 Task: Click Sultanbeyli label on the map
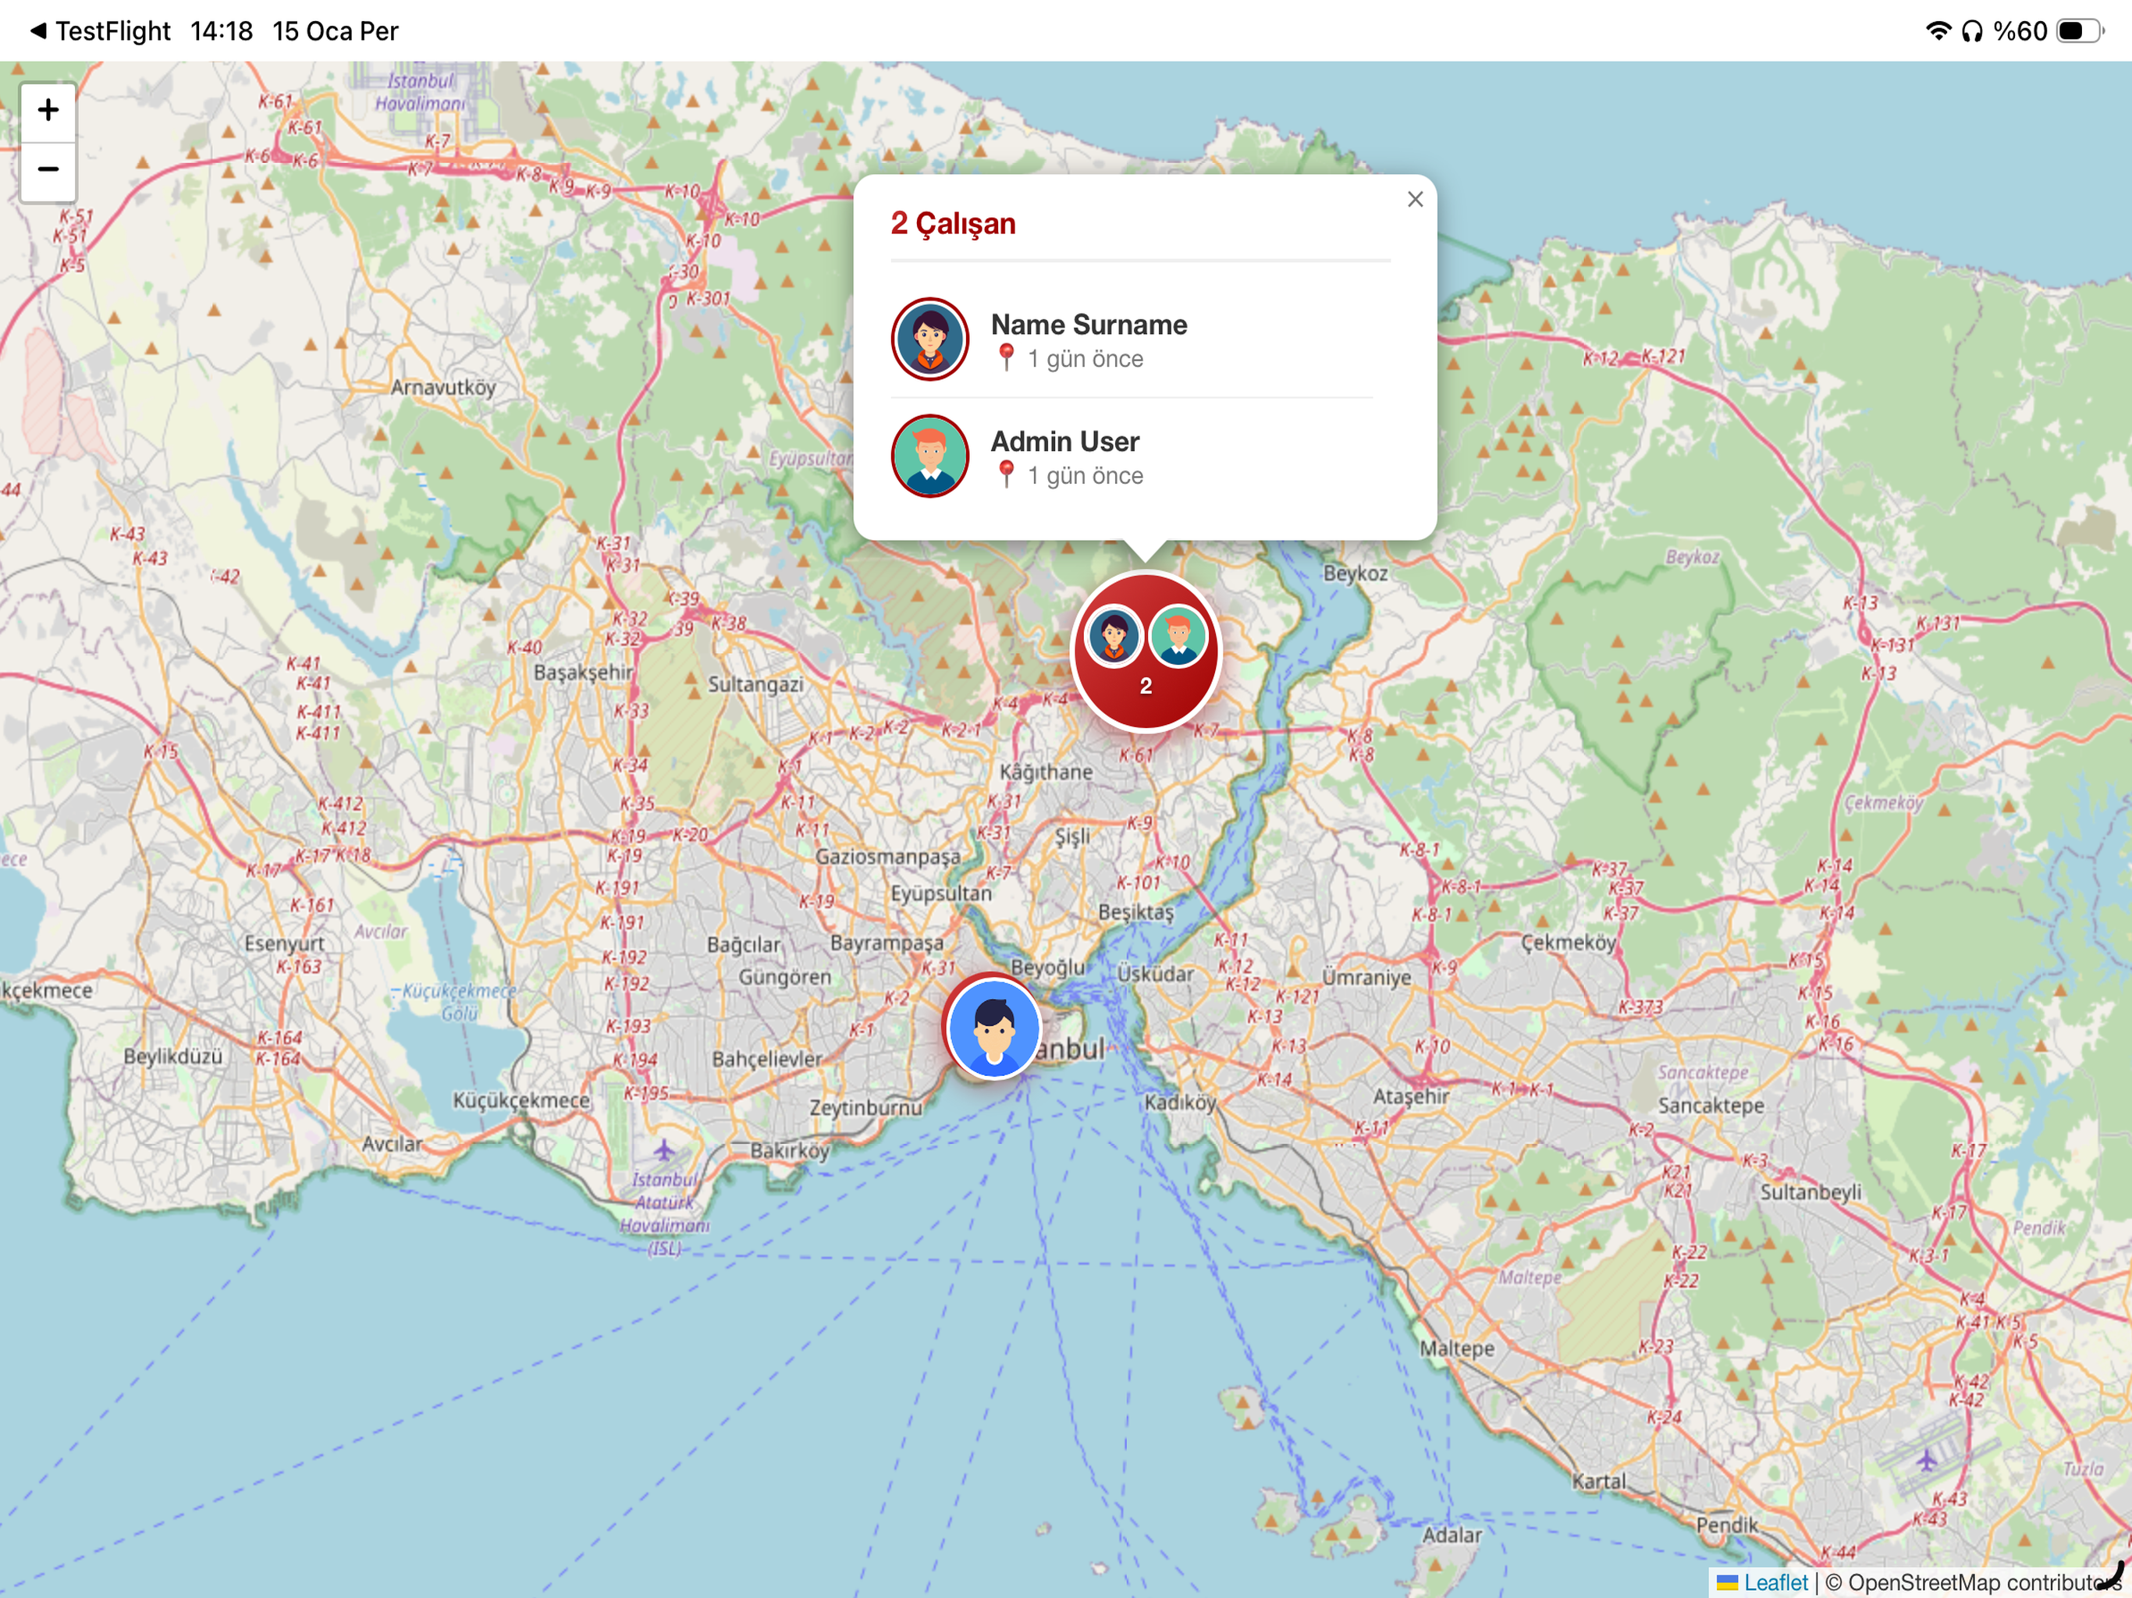click(1811, 1192)
